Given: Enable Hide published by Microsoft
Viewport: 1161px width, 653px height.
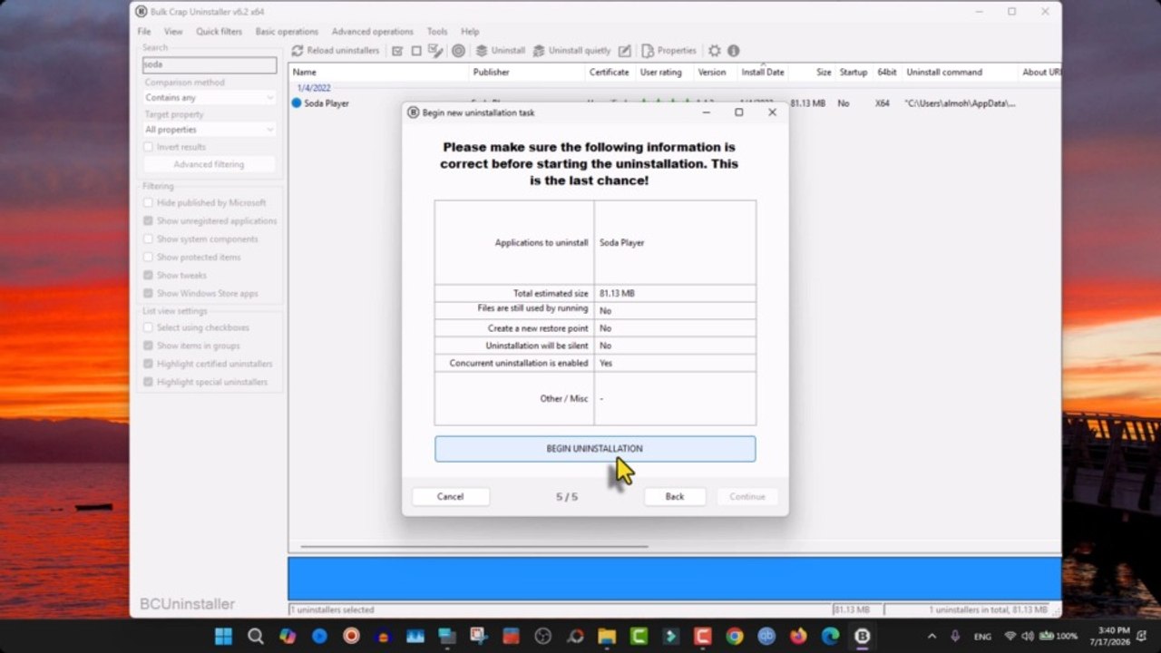Looking at the screenshot, I should 149,203.
